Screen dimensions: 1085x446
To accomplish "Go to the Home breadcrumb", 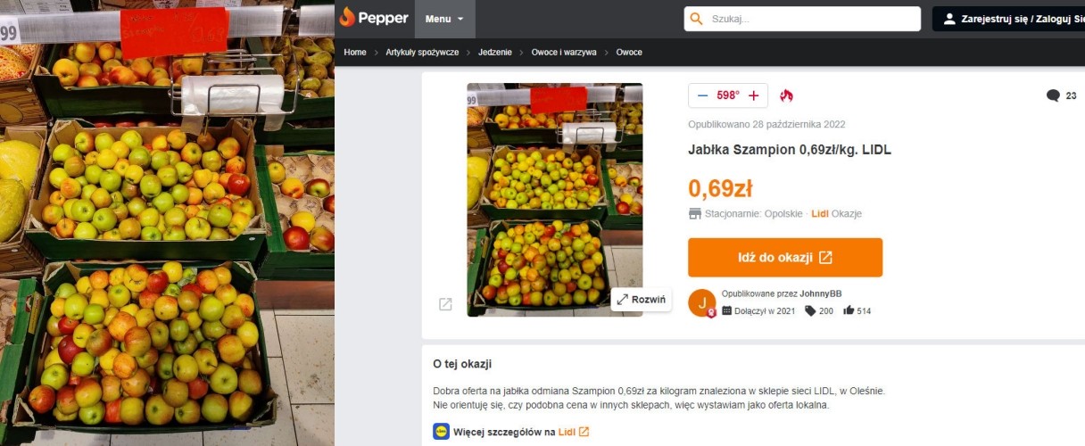I will [355, 53].
